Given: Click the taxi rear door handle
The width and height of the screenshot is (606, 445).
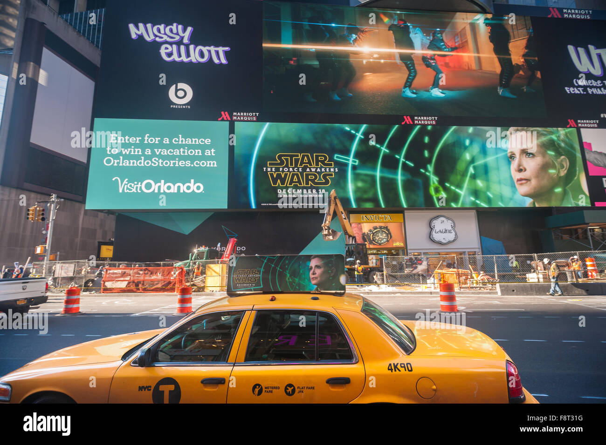Looking at the screenshot, I should click(338, 381).
